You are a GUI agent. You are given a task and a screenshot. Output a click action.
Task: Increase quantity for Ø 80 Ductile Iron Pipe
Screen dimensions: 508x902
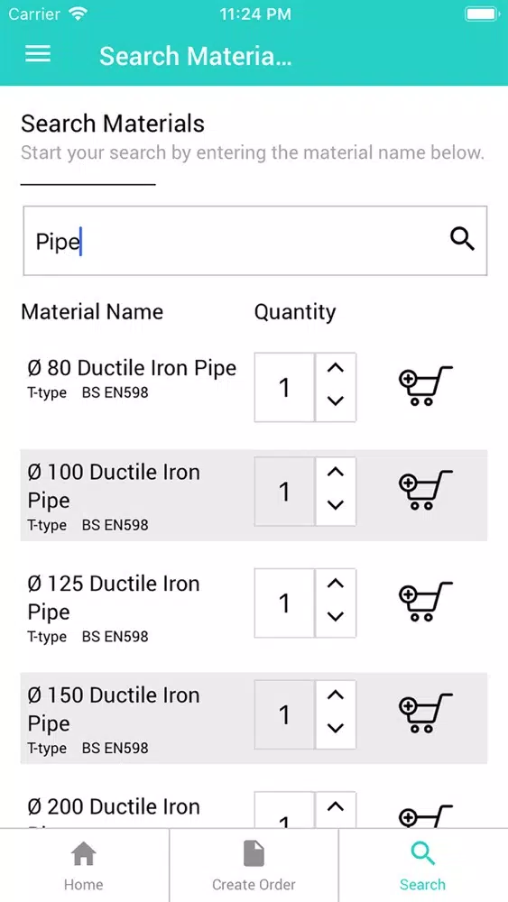tap(336, 369)
